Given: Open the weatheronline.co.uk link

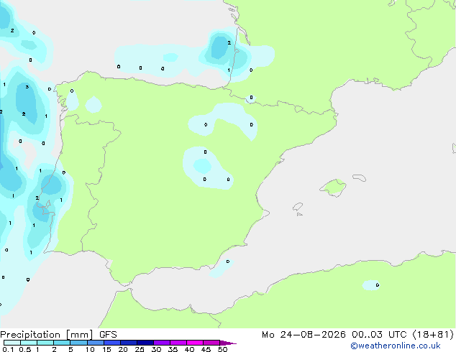Looking at the screenshot, I should coord(396,346).
